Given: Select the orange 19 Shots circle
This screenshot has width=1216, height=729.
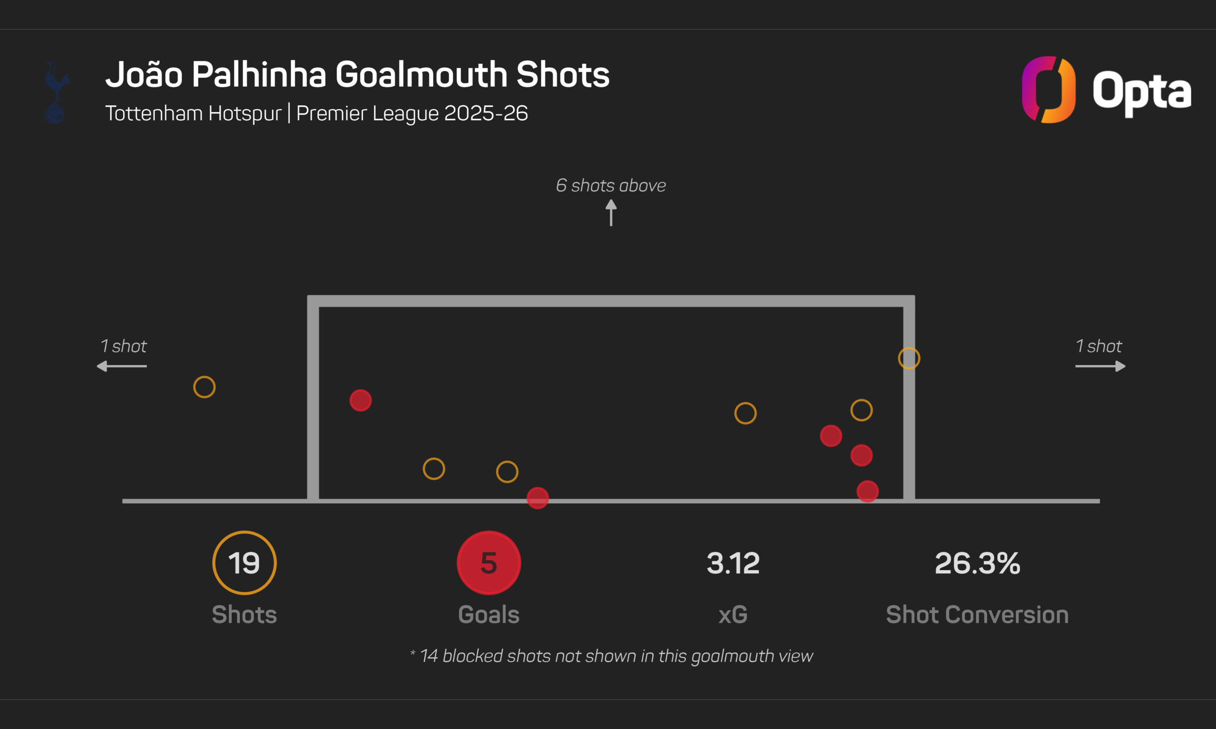Looking at the screenshot, I should point(244,562).
